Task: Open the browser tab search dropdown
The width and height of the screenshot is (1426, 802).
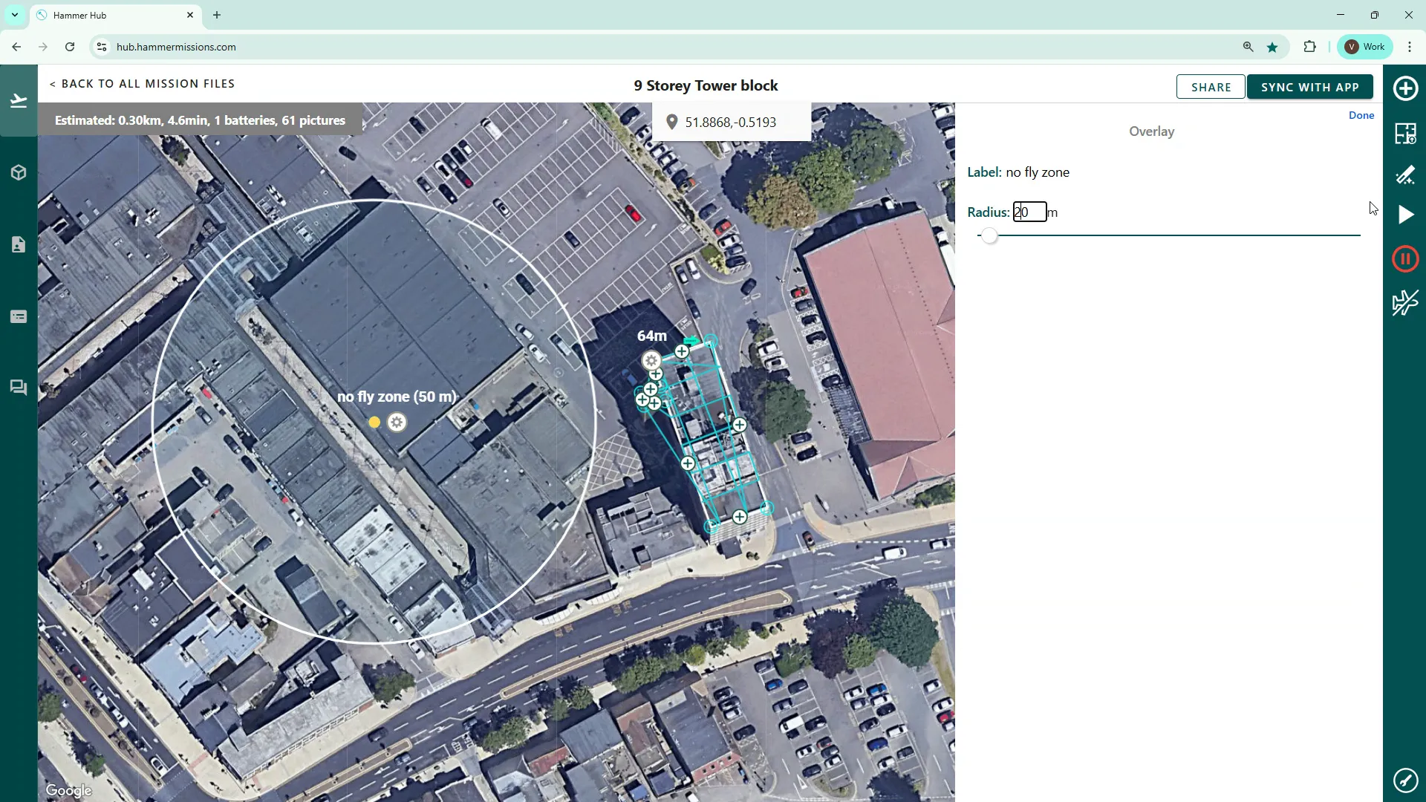Action: coord(15,15)
